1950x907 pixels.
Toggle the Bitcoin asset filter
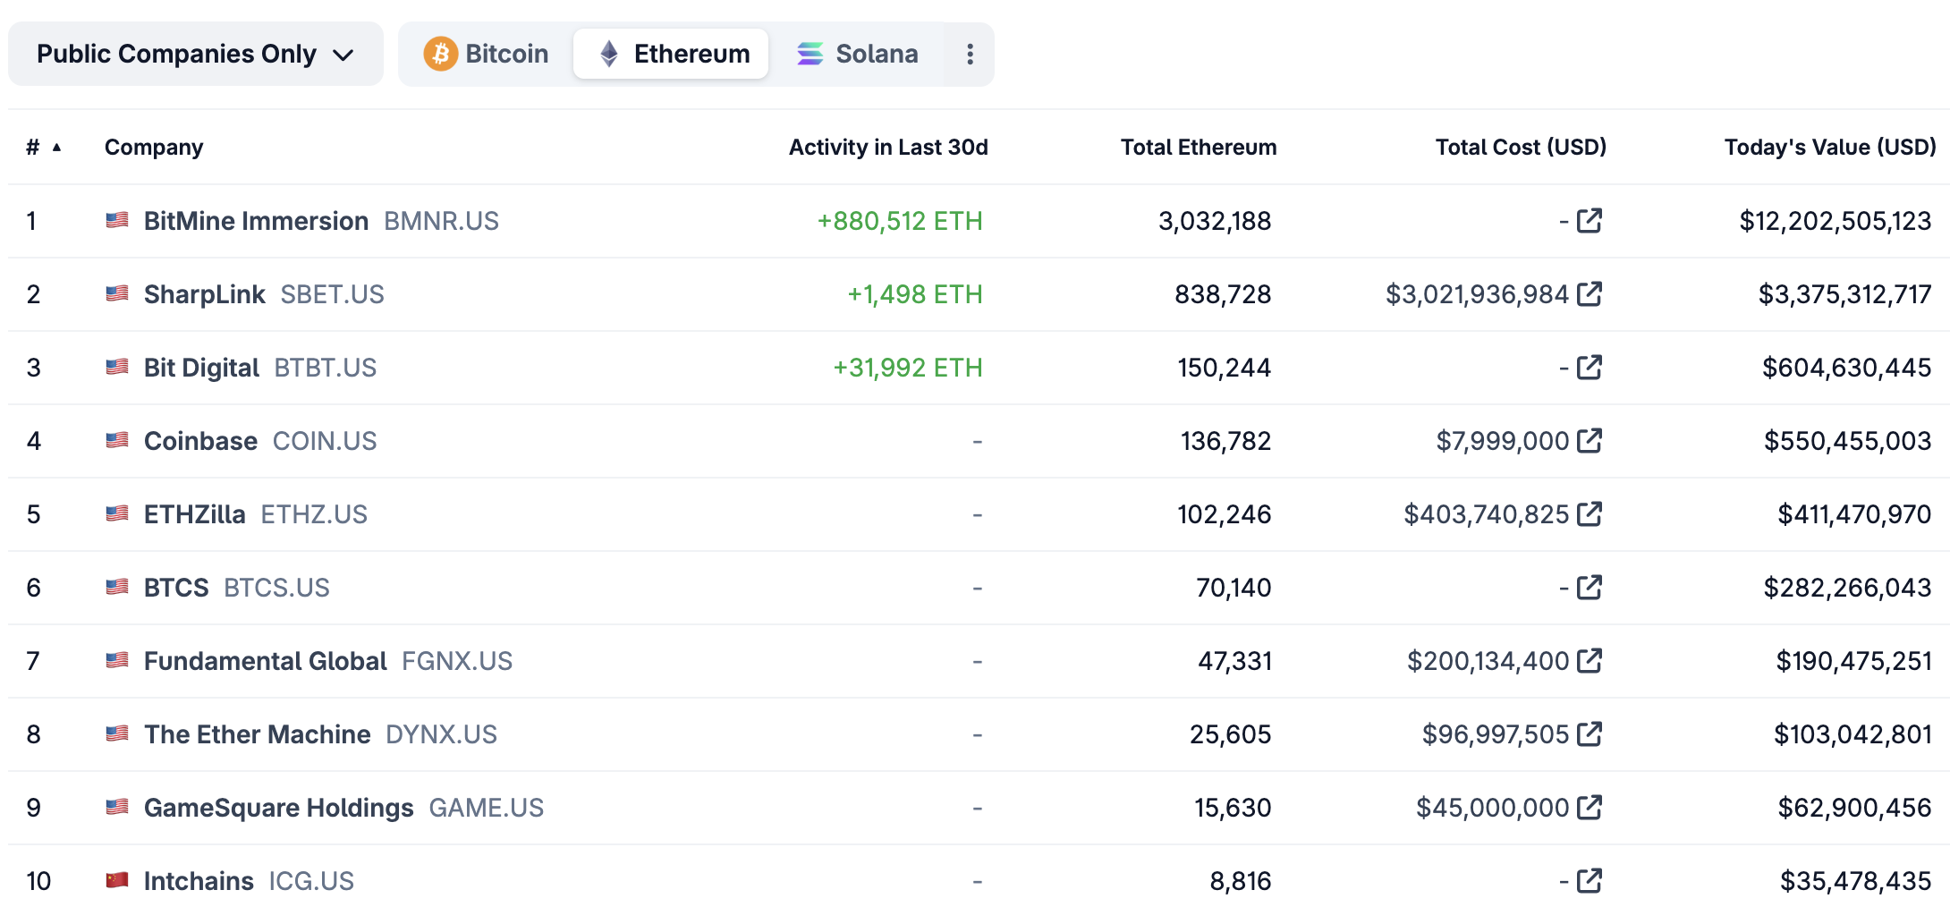pyautogui.click(x=486, y=54)
